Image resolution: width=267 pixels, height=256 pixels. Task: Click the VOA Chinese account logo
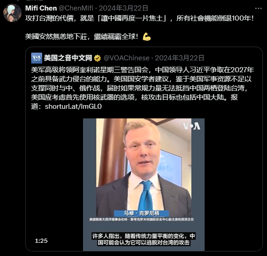pyautogui.click(x=37, y=58)
